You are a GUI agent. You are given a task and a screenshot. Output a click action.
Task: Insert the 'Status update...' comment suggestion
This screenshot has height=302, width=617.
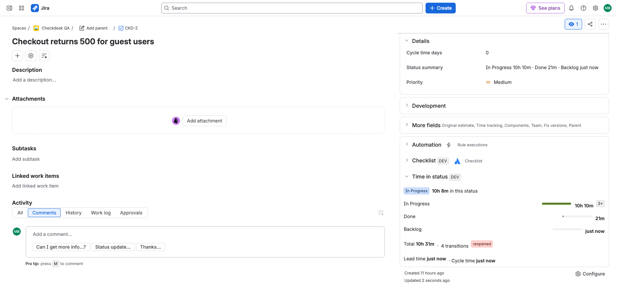click(x=113, y=247)
